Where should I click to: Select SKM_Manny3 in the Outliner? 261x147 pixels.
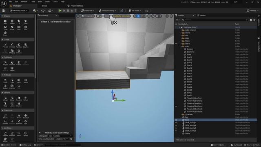point(190,122)
